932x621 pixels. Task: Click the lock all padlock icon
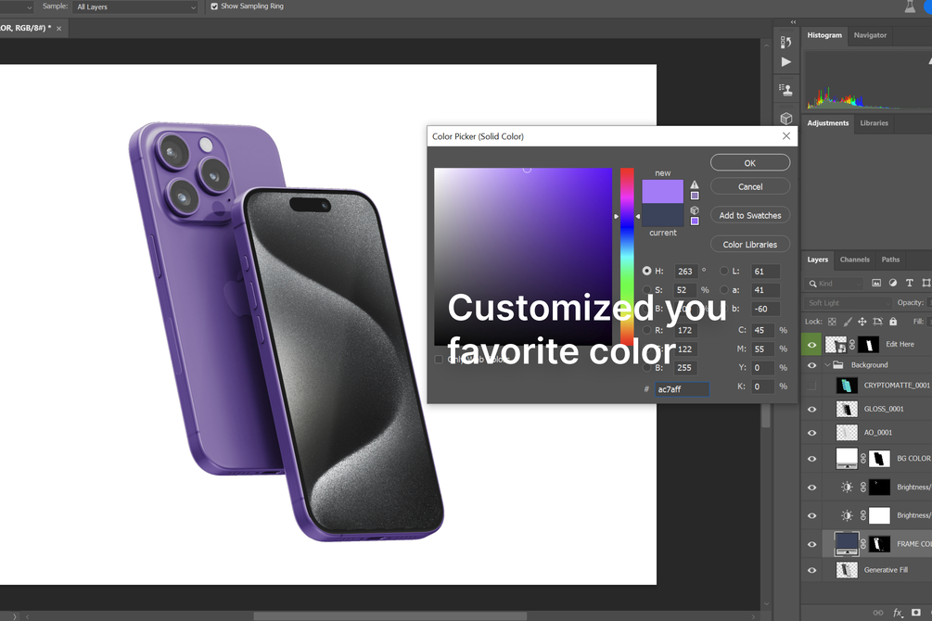893,322
